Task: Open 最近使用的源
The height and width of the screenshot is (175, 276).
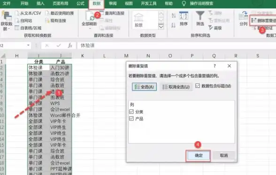Action: (x=59, y=13)
